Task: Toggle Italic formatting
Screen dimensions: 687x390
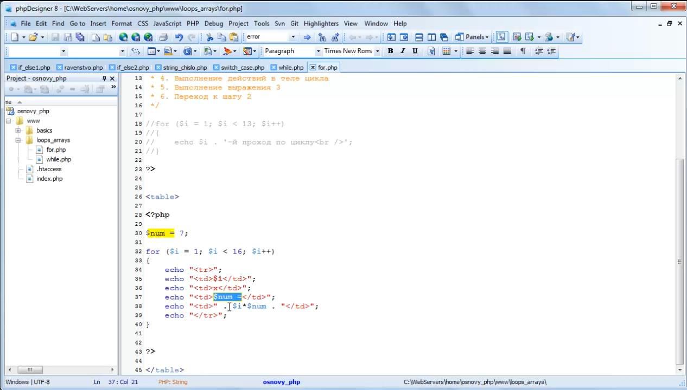Action: [x=403, y=51]
